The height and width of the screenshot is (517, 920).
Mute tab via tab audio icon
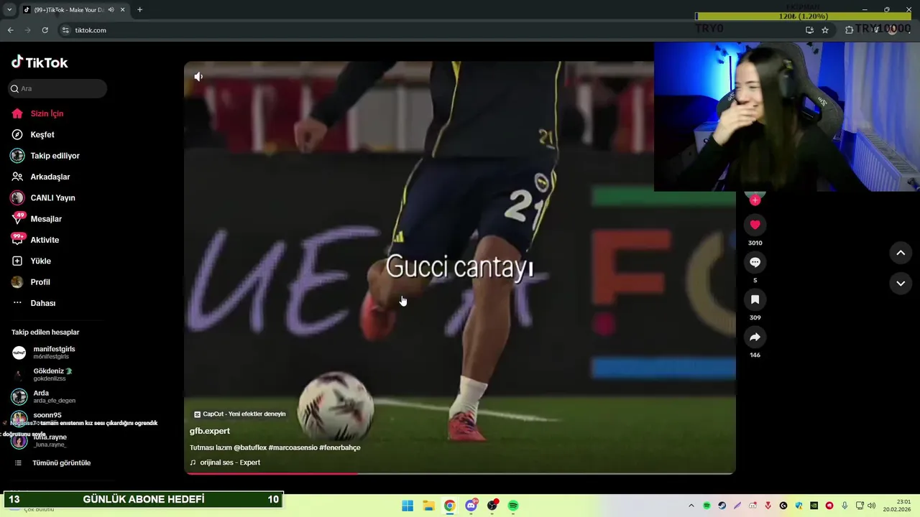point(111,10)
